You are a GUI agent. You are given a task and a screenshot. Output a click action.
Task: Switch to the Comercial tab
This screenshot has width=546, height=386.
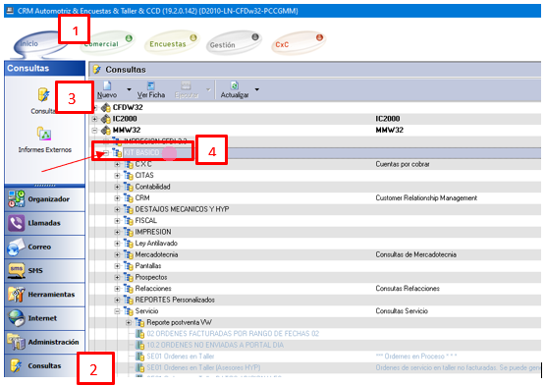(x=107, y=42)
